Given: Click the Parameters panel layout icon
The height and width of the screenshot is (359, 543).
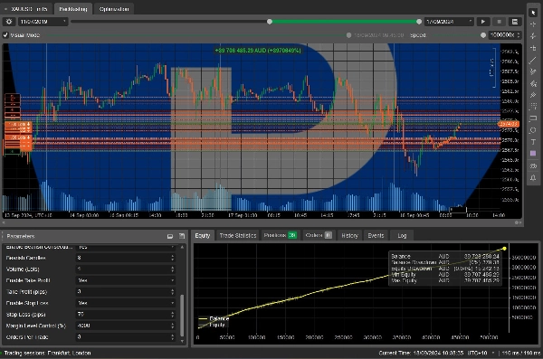Looking at the screenshot, I should point(170,236).
